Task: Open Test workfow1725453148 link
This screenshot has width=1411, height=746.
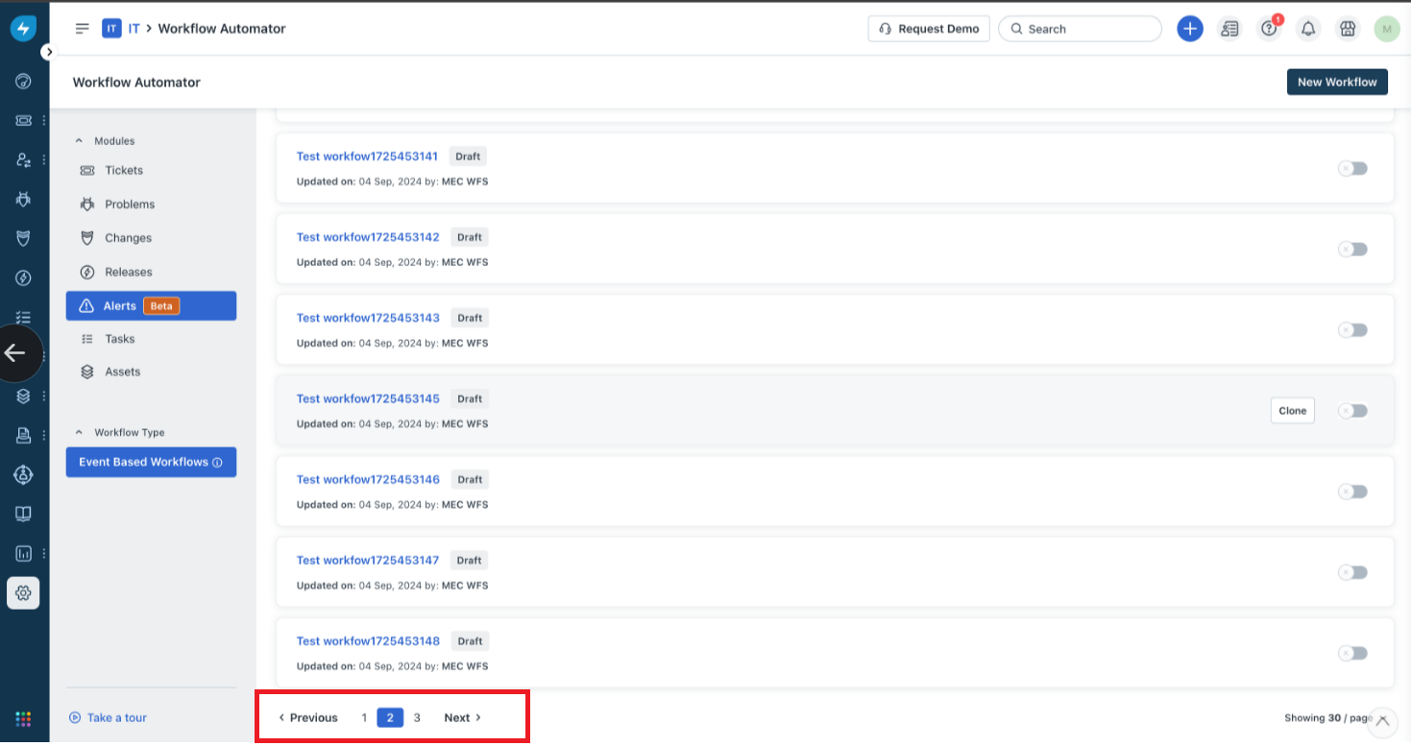Action: click(x=367, y=640)
